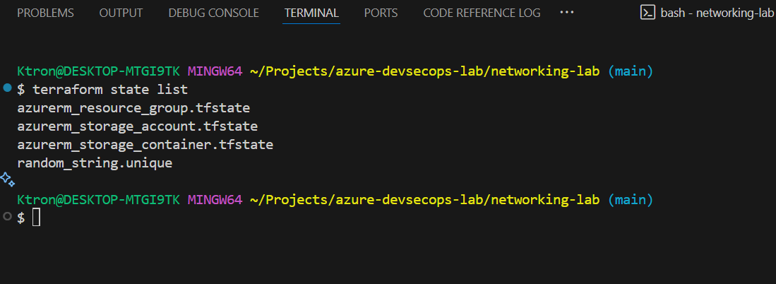The height and width of the screenshot is (284, 776).
Task: Click Ktron@DESKTOP-MTGI9TK in the last prompt
Action: [98, 200]
